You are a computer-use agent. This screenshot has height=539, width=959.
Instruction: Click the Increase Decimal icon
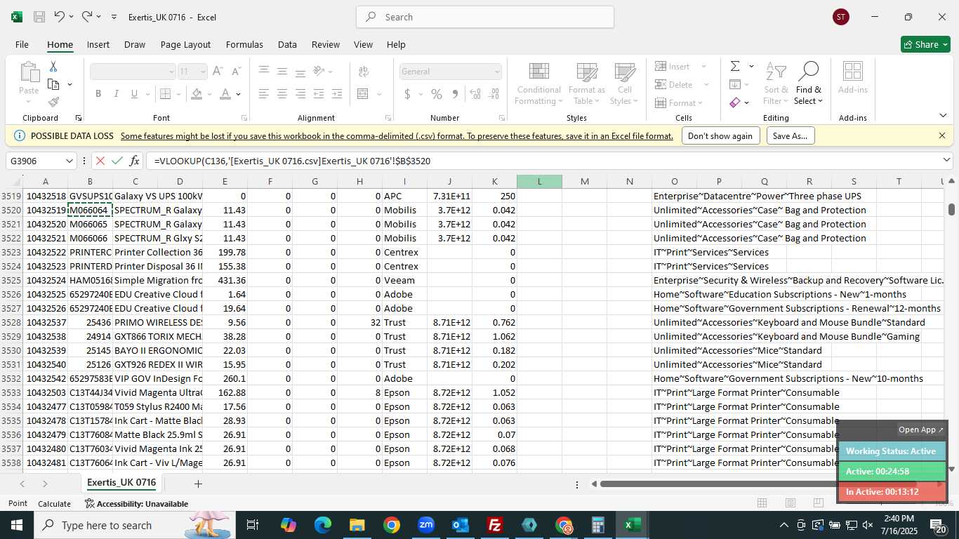tap(475, 94)
